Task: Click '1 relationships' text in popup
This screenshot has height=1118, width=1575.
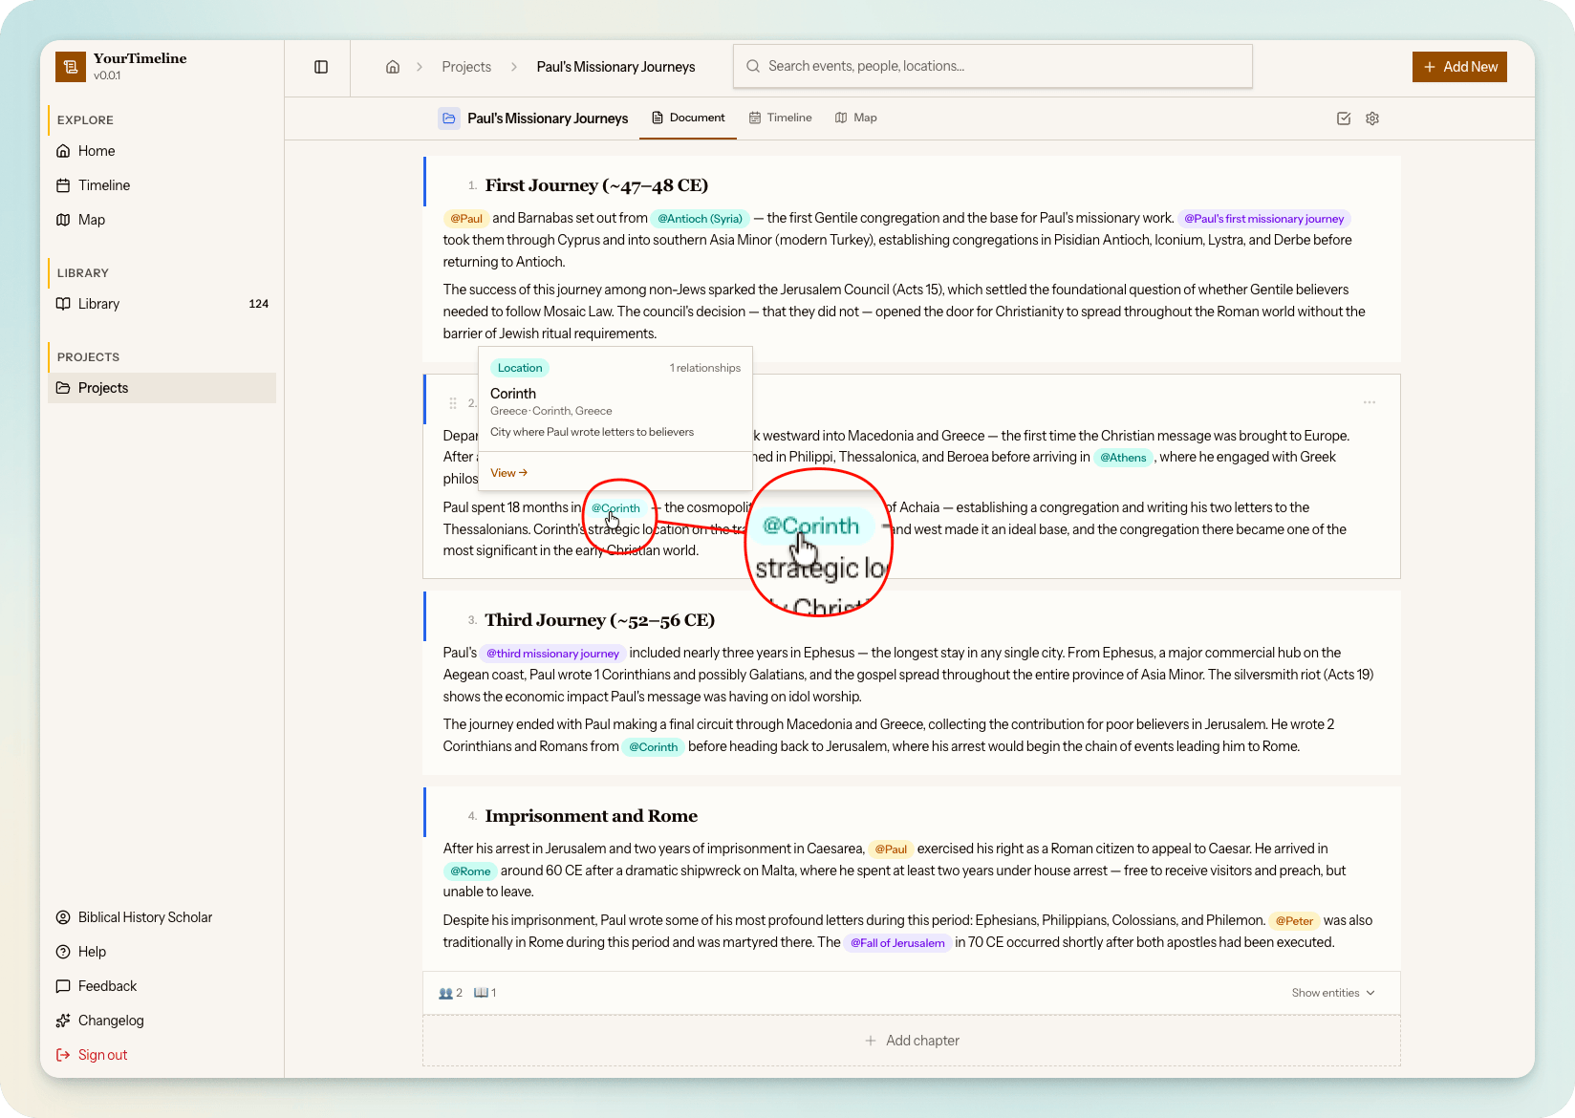Action: (705, 368)
